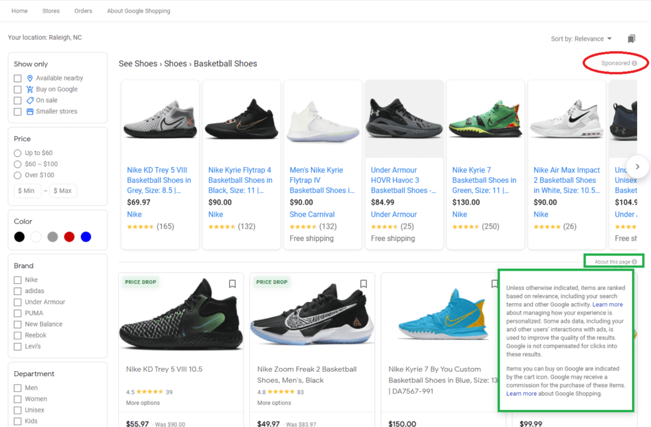Check the Levi's brand filter

point(17,346)
